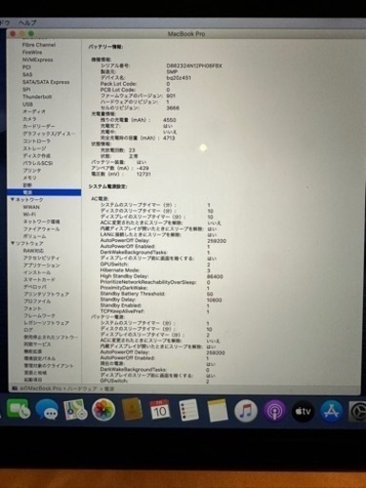Select カードリーダー in sidebar

coord(39,126)
